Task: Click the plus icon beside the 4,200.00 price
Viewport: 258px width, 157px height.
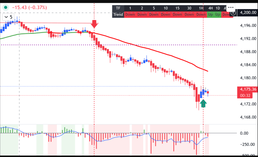Action: (x=233, y=13)
